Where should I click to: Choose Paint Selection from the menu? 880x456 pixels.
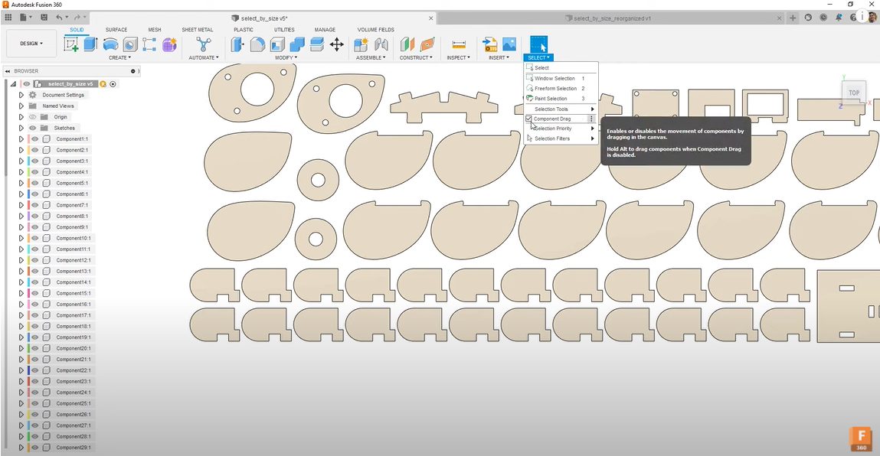(551, 99)
